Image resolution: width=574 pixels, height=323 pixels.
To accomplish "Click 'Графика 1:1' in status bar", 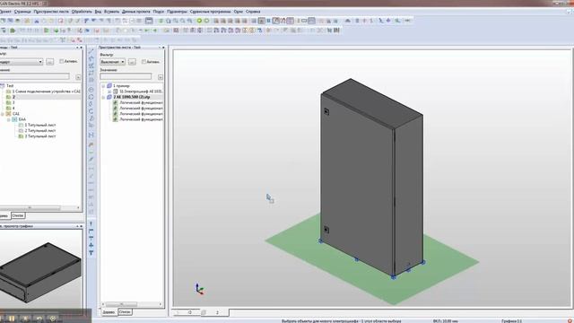I will pos(512,321).
